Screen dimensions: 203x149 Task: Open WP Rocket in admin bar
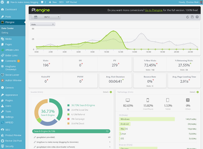[71, 2]
